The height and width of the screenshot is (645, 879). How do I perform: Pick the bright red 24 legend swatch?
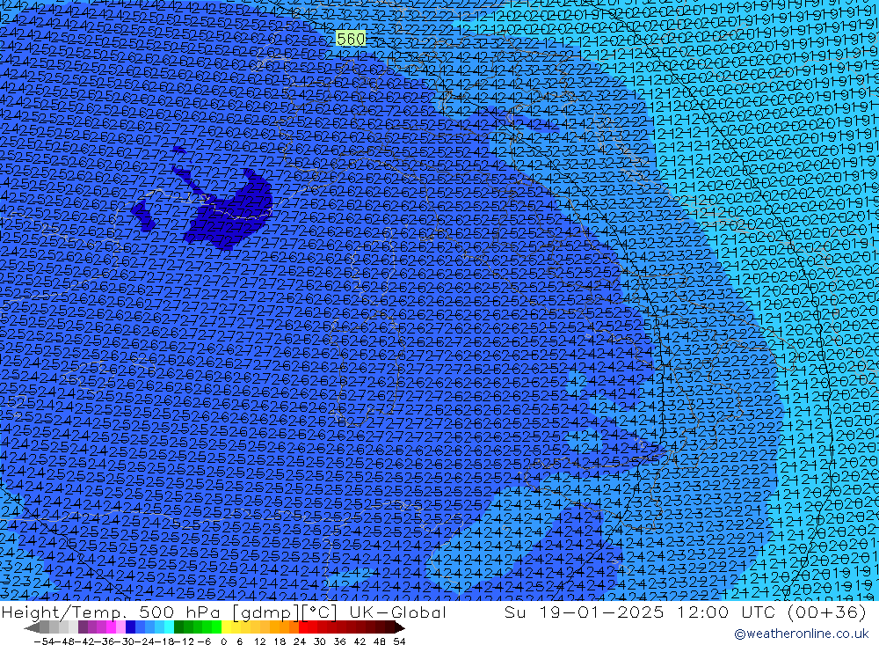(x=303, y=627)
